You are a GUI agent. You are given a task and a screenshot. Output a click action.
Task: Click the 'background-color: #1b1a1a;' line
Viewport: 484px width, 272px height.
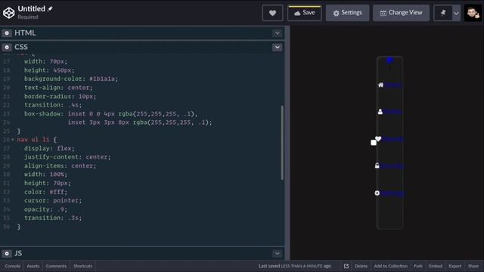coord(71,79)
